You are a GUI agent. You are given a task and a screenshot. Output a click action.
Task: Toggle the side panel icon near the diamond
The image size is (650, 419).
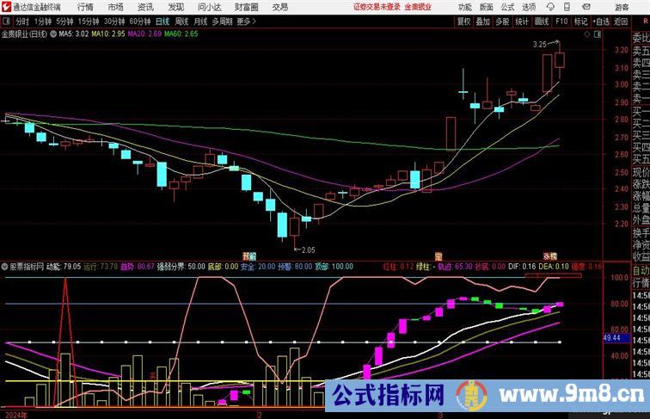click(598, 34)
